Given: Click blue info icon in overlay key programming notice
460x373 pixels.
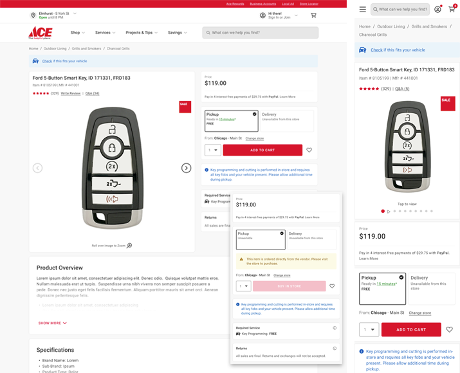Looking at the screenshot, I should click(x=237, y=304).
